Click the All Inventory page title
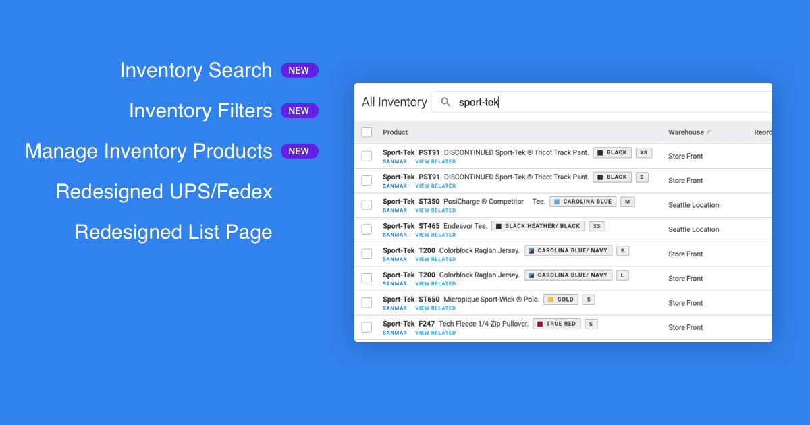Screen dimensions: 810x425 (394, 101)
